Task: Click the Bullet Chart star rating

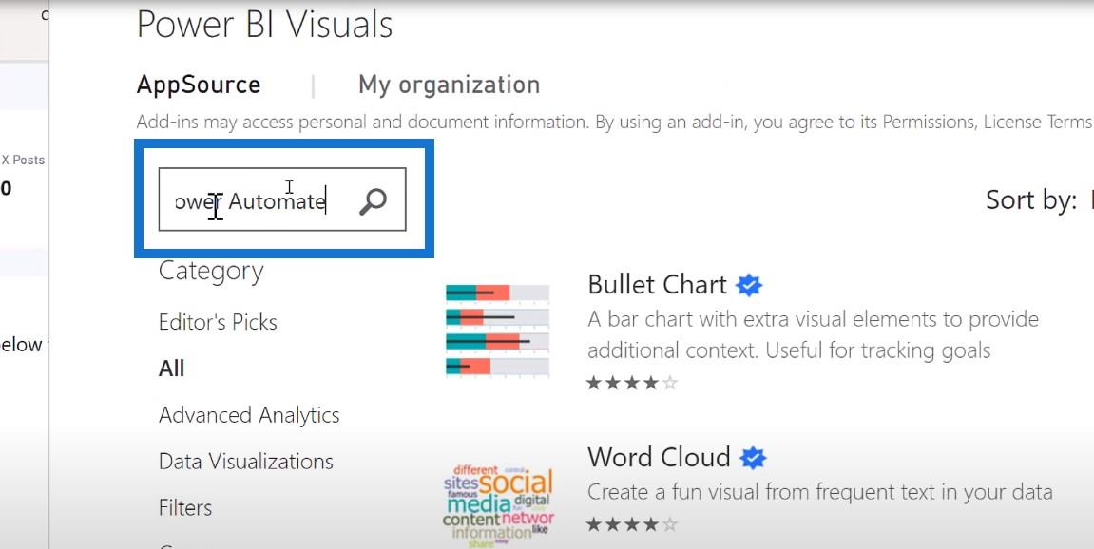Action: pyautogui.click(x=632, y=382)
